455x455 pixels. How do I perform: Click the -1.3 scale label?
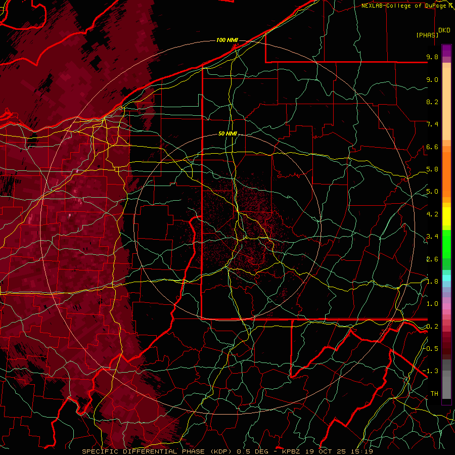[x=431, y=371]
